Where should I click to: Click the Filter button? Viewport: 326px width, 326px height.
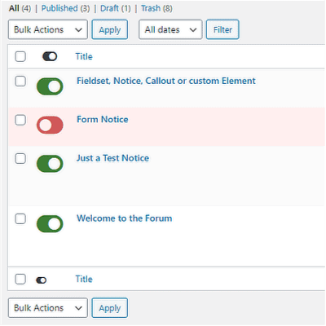click(222, 29)
